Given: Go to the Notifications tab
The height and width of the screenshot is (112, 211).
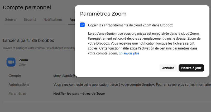Looking at the screenshot, I should pyautogui.click(x=53, y=20).
